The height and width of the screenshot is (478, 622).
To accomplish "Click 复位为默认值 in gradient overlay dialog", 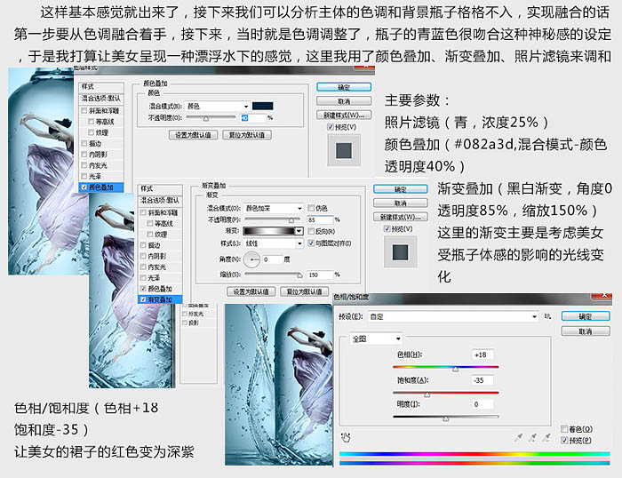I will (304, 292).
